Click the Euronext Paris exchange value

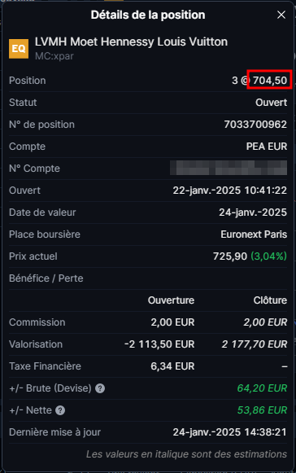click(254, 234)
